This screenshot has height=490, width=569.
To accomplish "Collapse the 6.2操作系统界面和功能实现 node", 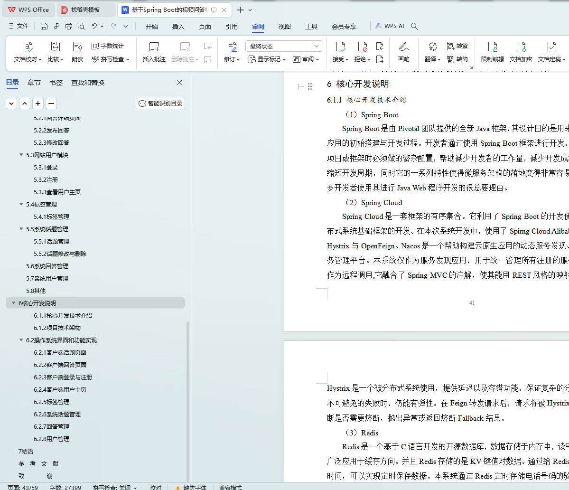I will coord(21,340).
